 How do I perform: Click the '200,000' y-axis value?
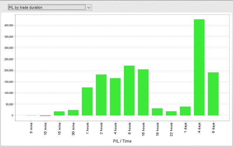tap(9, 70)
